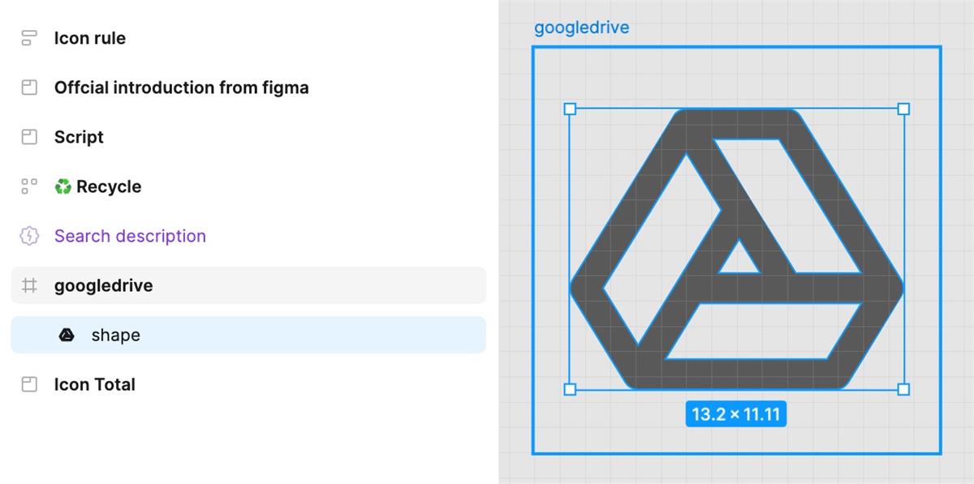The image size is (974, 484).
Task: Select Offcial introduction from figma layer
Action: tap(182, 88)
